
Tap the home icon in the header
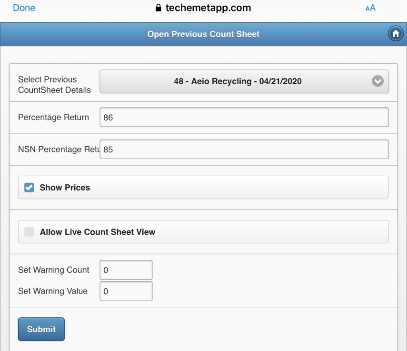[x=395, y=34]
